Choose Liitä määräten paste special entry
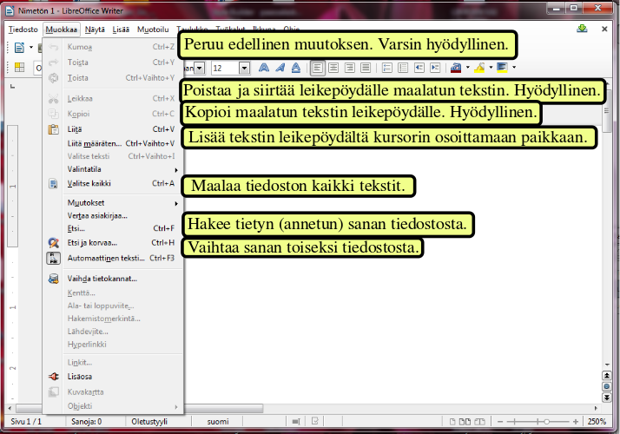 point(113,143)
